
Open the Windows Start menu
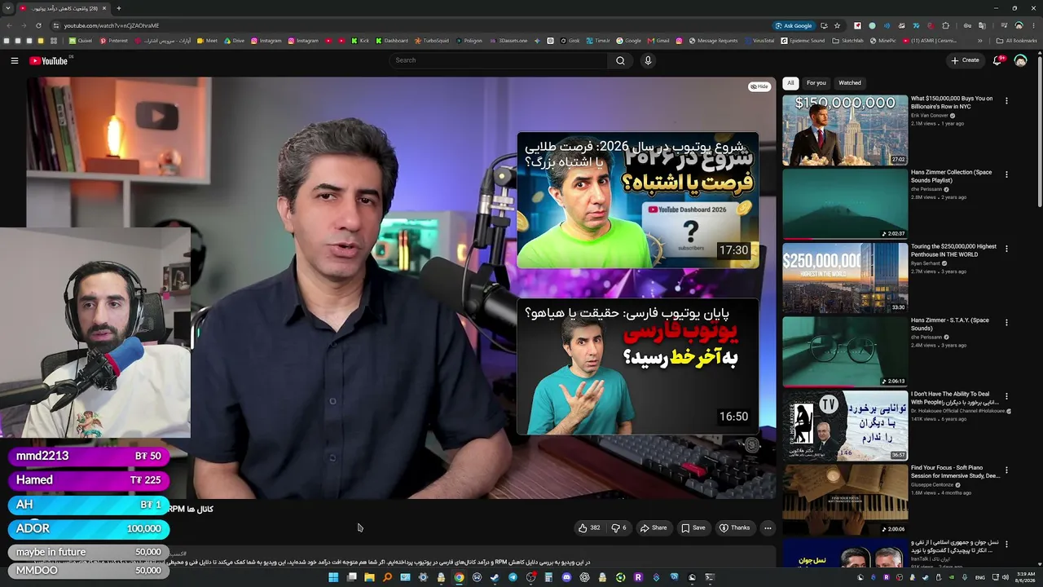[x=333, y=577]
